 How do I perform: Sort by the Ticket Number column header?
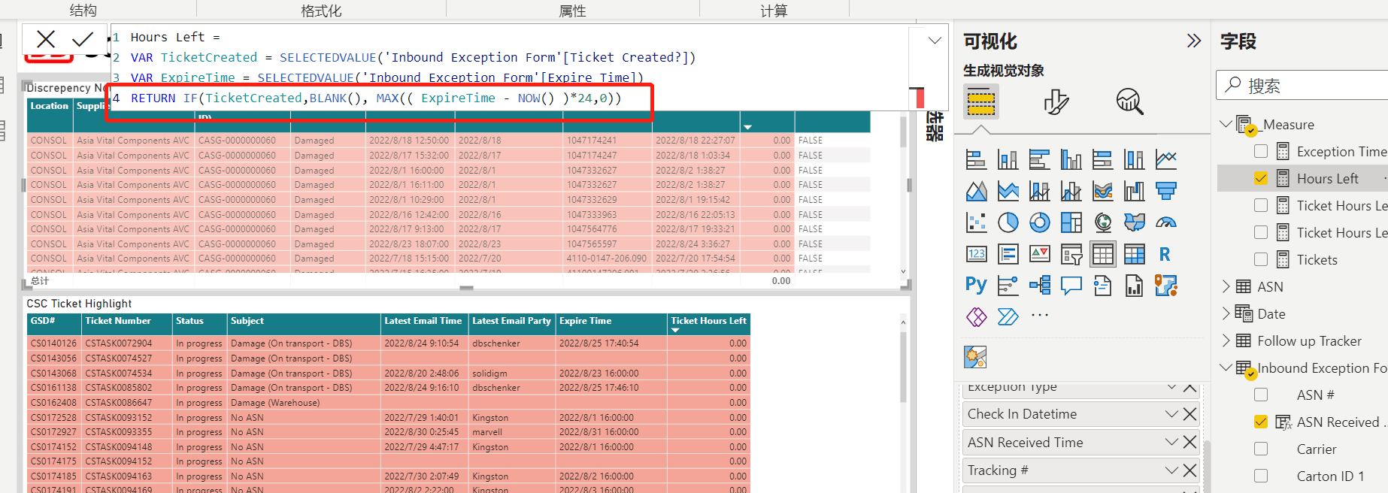tap(127, 324)
